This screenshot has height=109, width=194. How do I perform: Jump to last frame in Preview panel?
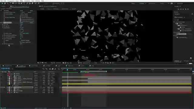(188, 9)
